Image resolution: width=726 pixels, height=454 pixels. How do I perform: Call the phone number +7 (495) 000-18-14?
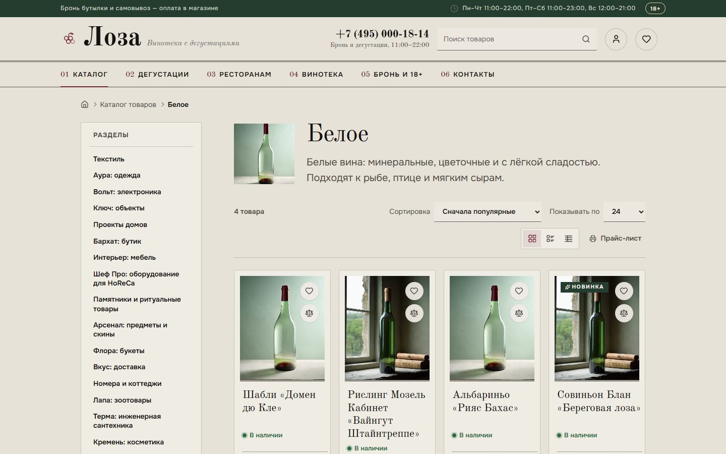pos(382,34)
